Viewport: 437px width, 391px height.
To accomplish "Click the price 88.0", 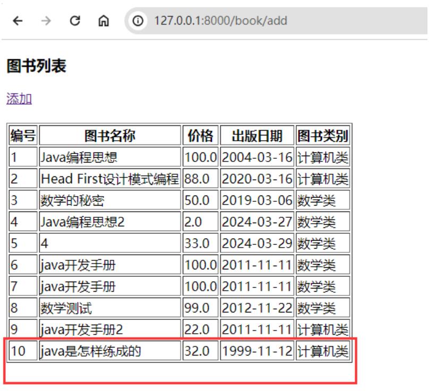I will (197, 179).
